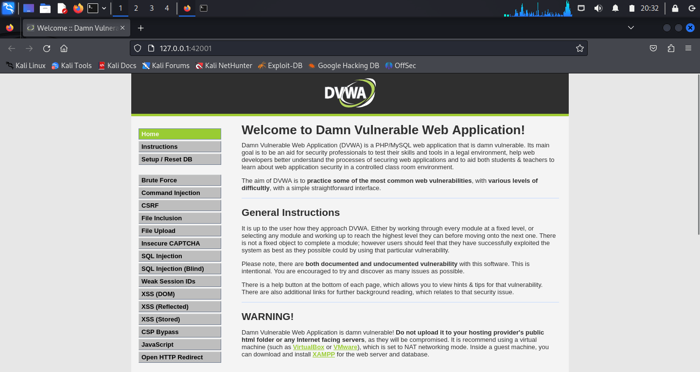Viewport: 700px width, 372px height.
Task: Open the notifications bell icon
Action: [615, 8]
